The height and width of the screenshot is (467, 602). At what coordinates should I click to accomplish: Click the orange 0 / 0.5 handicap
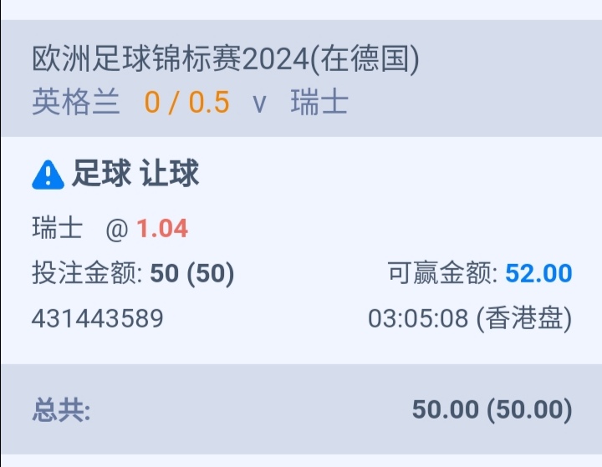(x=186, y=103)
